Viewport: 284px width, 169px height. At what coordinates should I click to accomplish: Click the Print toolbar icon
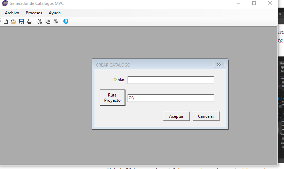point(30,22)
